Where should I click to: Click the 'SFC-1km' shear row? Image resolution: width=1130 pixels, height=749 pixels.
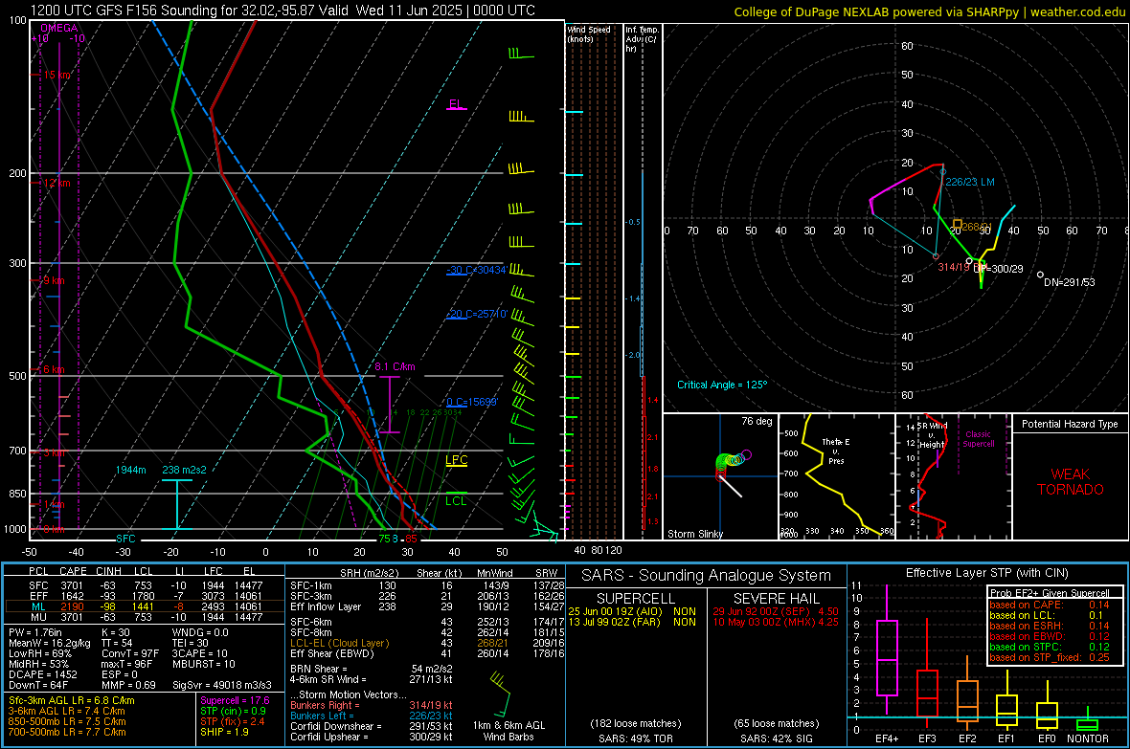tap(427, 585)
